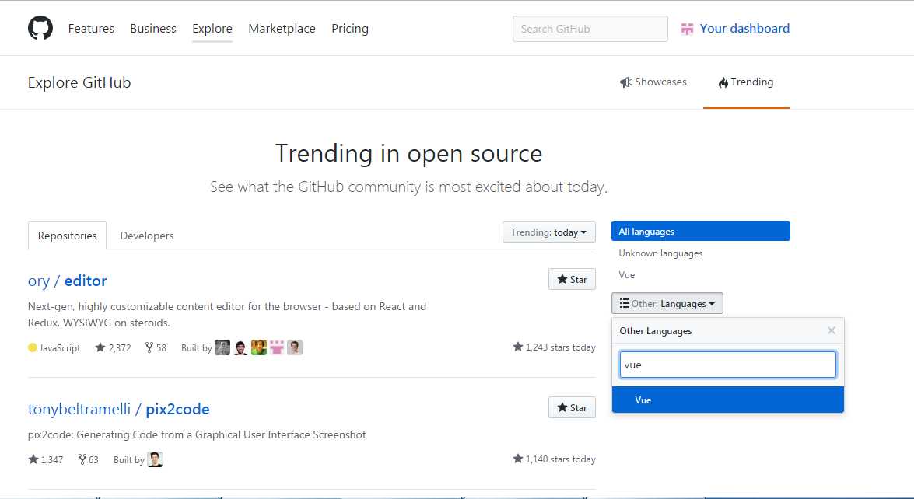Open the Trending: today dropdown

pos(549,232)
